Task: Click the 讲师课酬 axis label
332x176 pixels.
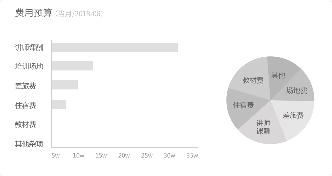Action: [29, 47]
